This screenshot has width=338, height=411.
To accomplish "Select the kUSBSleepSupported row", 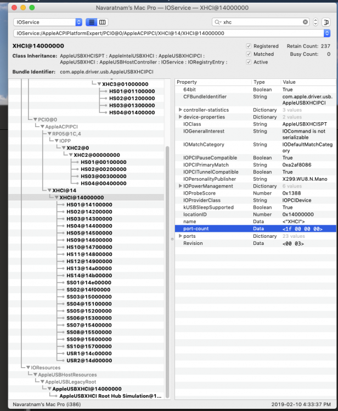I will pyautogui.click(x=255, y=207).
